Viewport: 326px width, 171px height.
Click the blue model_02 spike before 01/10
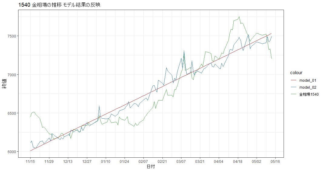[99, 106]
